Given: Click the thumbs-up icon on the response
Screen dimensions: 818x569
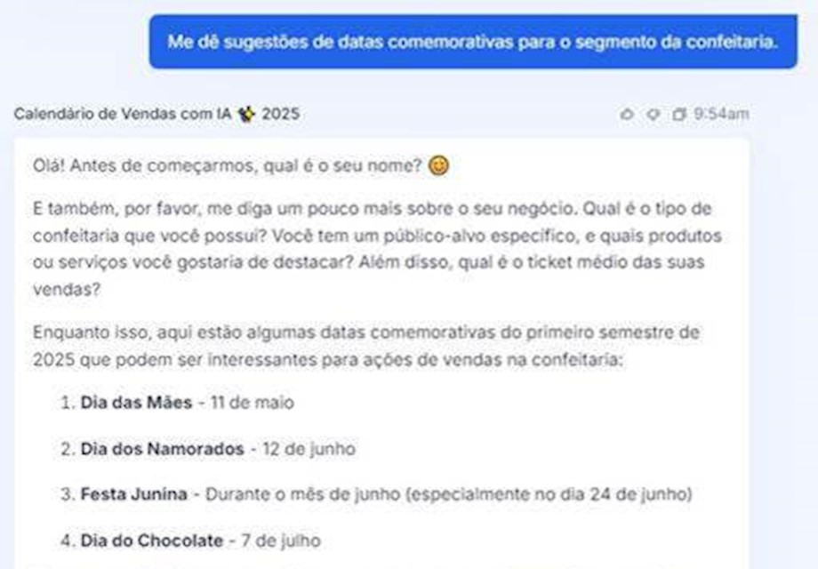Looking at the screenshot, I should point(628,114).
